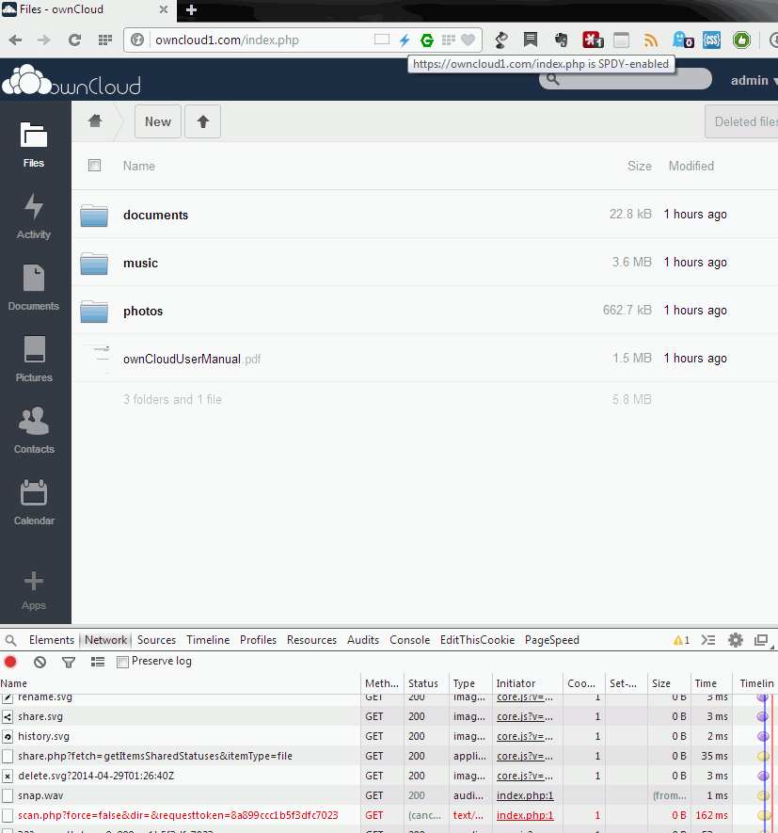The width and height of the screenshot is (778, 833).
Task: Open the photos folder
Action: coord(143,312)
